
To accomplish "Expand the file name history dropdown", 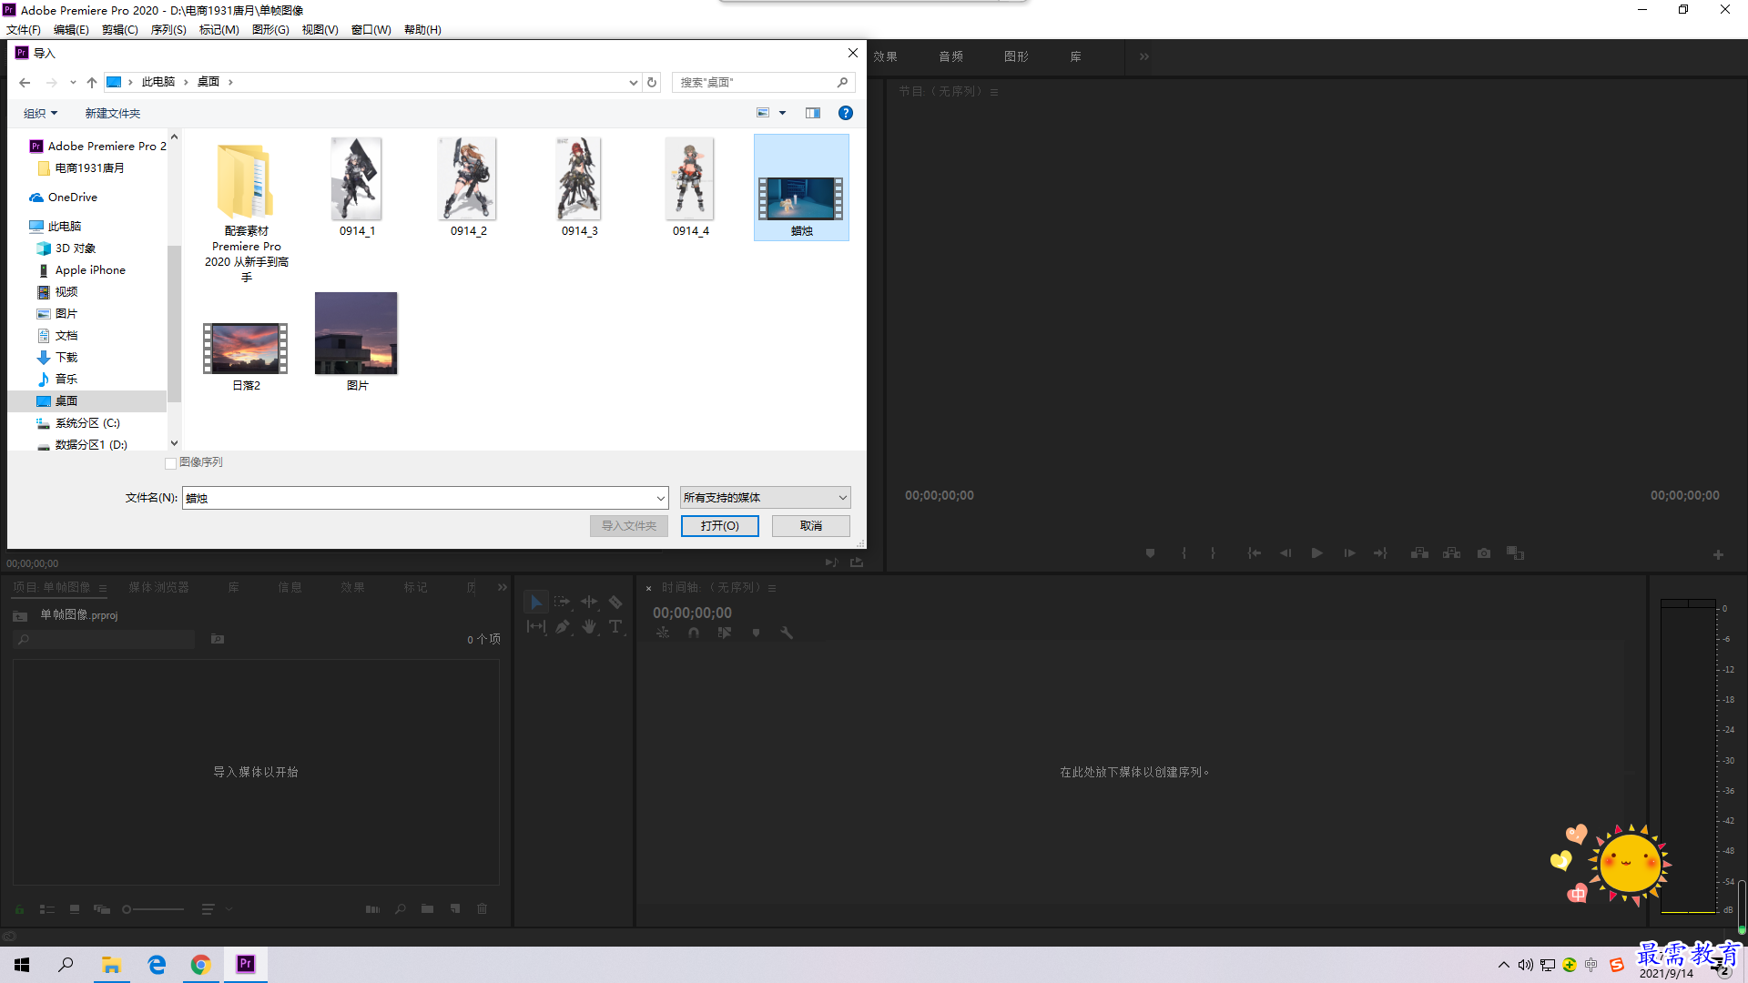I will point(661,498).
